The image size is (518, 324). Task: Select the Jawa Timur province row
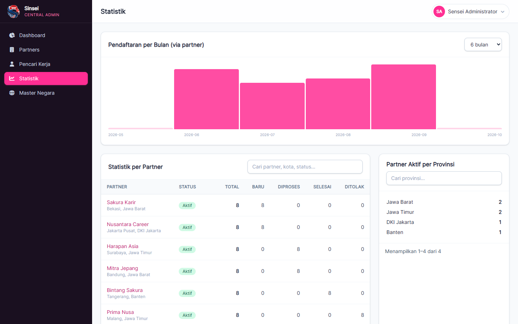click(x=444, y=212)
